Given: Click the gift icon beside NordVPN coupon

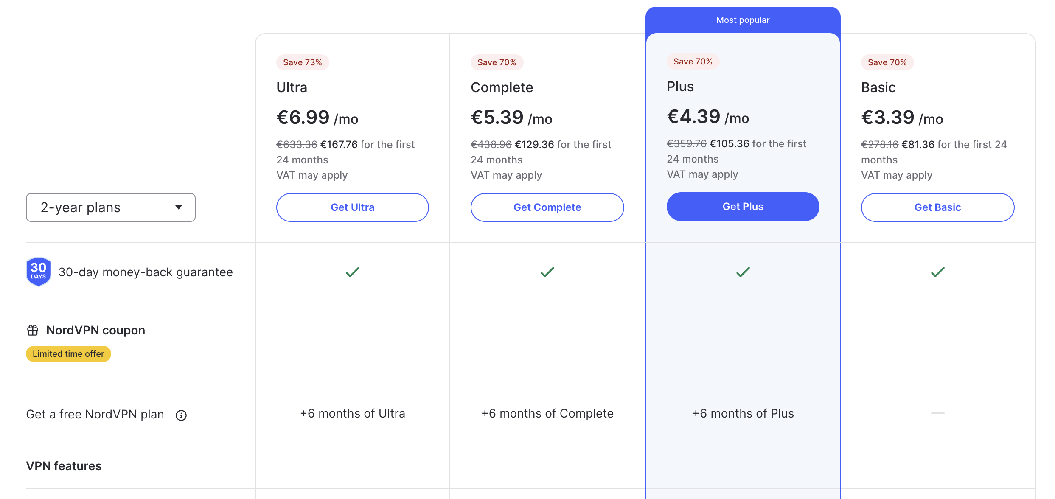Looking at the screenshot, I should point(33,330).
